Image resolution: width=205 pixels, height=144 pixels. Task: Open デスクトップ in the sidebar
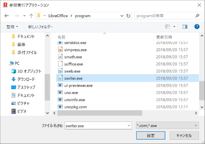coord(23,87)
